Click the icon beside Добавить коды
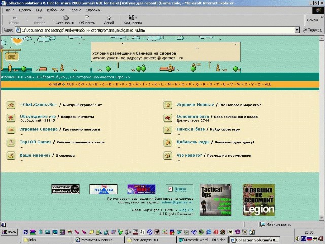This screenshot has width=325, height=244. click(168, 143)
